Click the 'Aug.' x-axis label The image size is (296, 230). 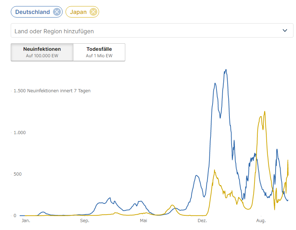pos(261,221)
